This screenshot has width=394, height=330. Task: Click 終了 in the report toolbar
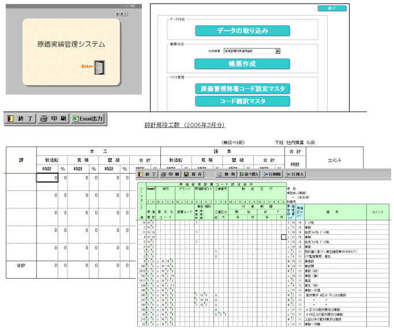20,118
